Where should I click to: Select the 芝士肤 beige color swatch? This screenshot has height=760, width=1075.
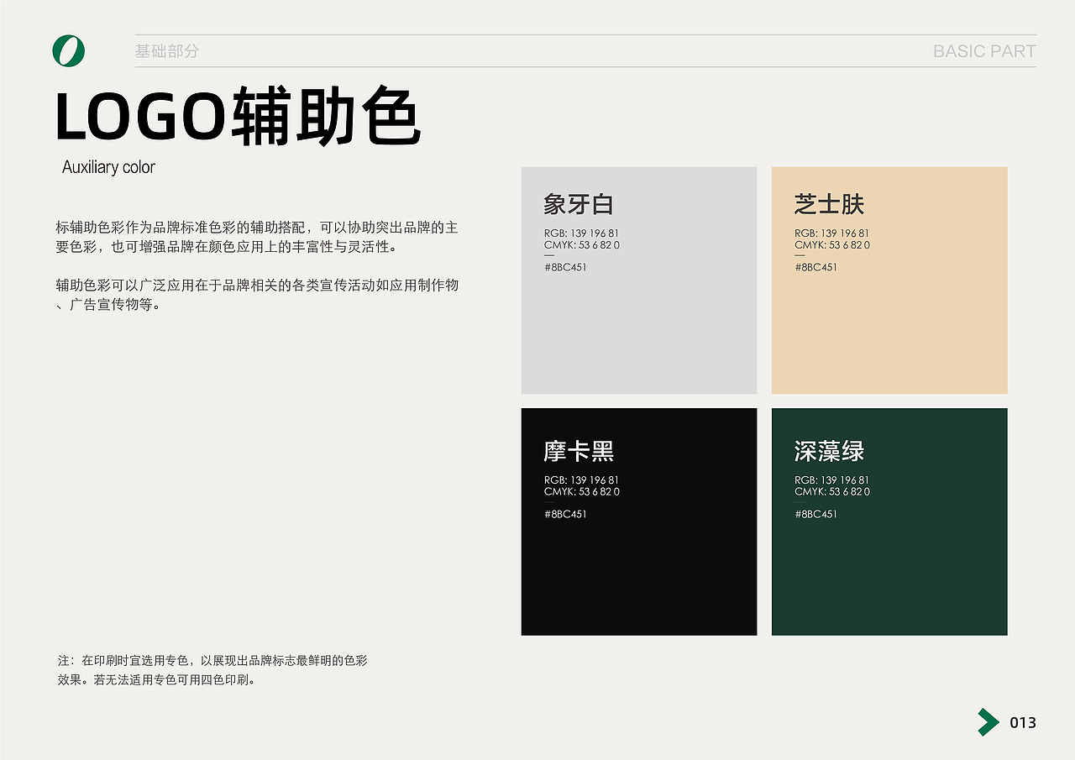[889, 280]
